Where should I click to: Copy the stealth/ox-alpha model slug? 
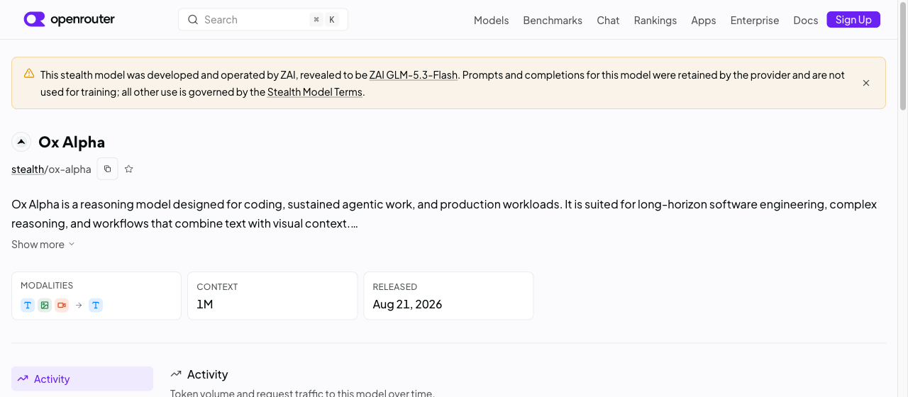coord(107,169)
